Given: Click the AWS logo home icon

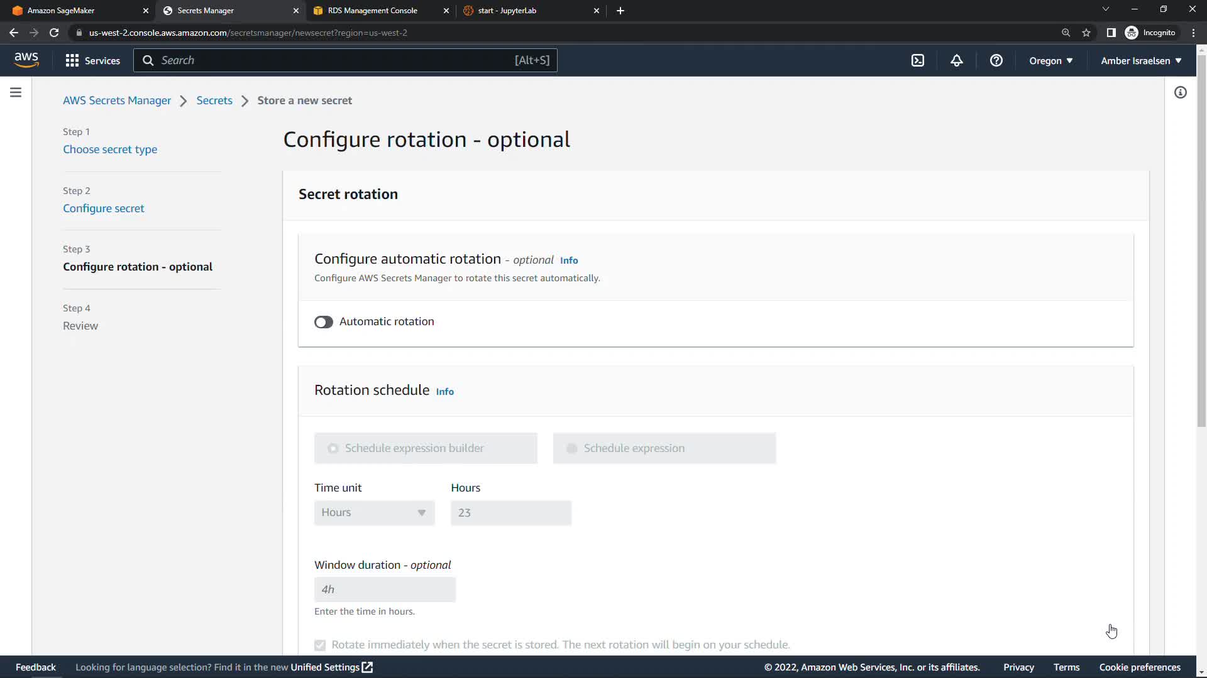Looking at the screenshot, I should (26, 60).
